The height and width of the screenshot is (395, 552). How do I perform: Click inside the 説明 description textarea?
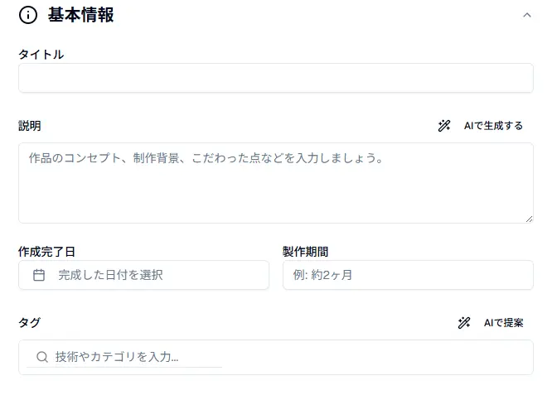pyautogui.click(x=275, y=182)
